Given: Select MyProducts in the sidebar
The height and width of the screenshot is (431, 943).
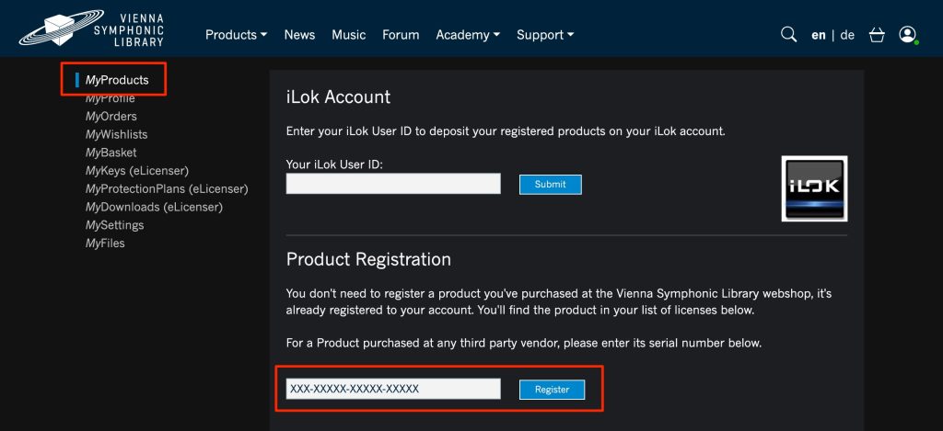Looking at the screenshot, I should [x=117, y=80].
